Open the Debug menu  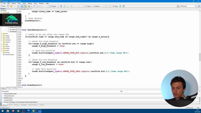30,3
